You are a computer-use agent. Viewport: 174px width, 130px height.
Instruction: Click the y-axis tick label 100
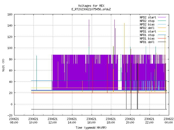[10, 48]
